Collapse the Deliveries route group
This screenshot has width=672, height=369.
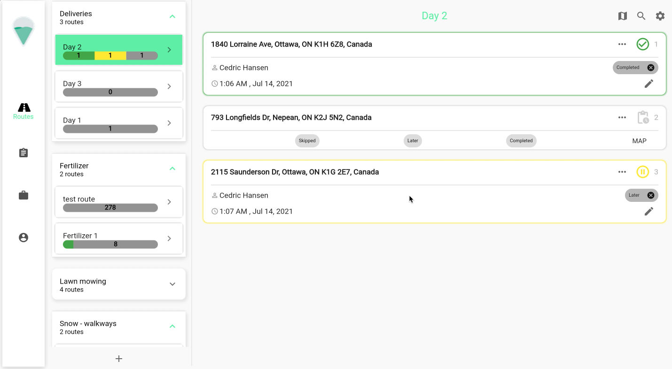click(172, 17)
